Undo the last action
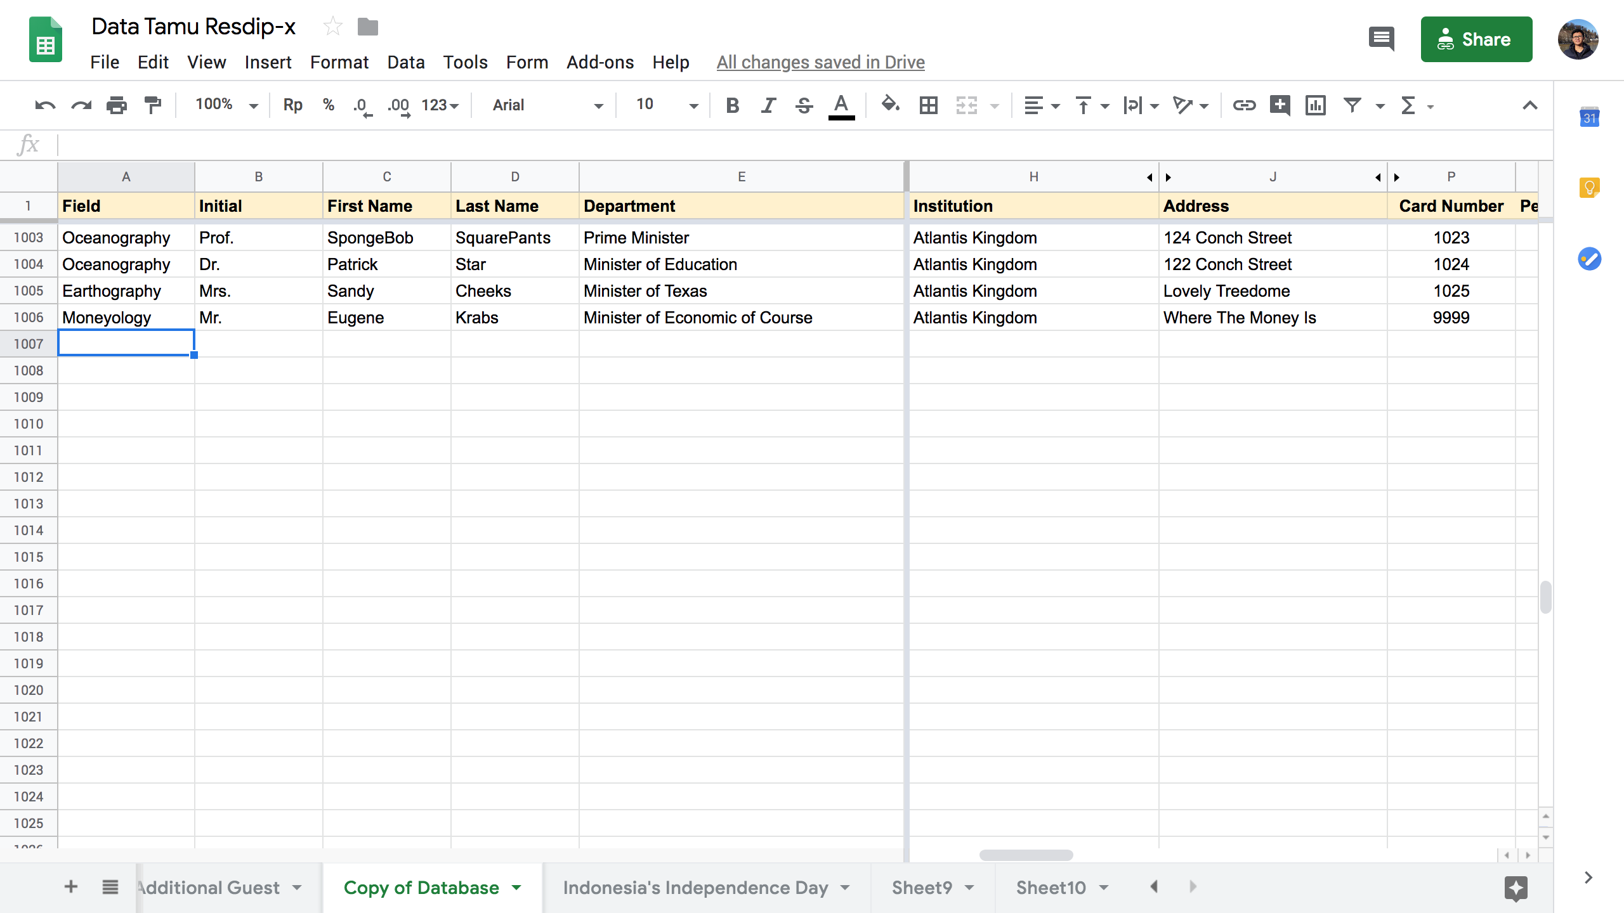1624x913 pixels. (x=45, y=105)
